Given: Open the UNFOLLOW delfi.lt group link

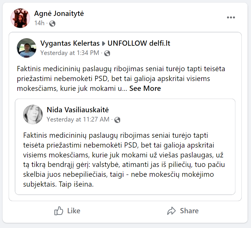Looking at the screenshot, I should click(139, 43).
